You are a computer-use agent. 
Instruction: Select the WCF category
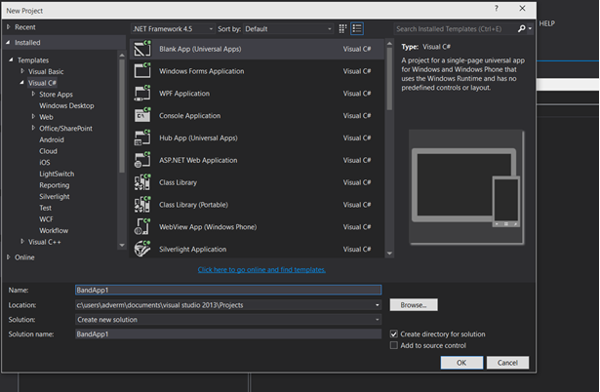point(46,219)
